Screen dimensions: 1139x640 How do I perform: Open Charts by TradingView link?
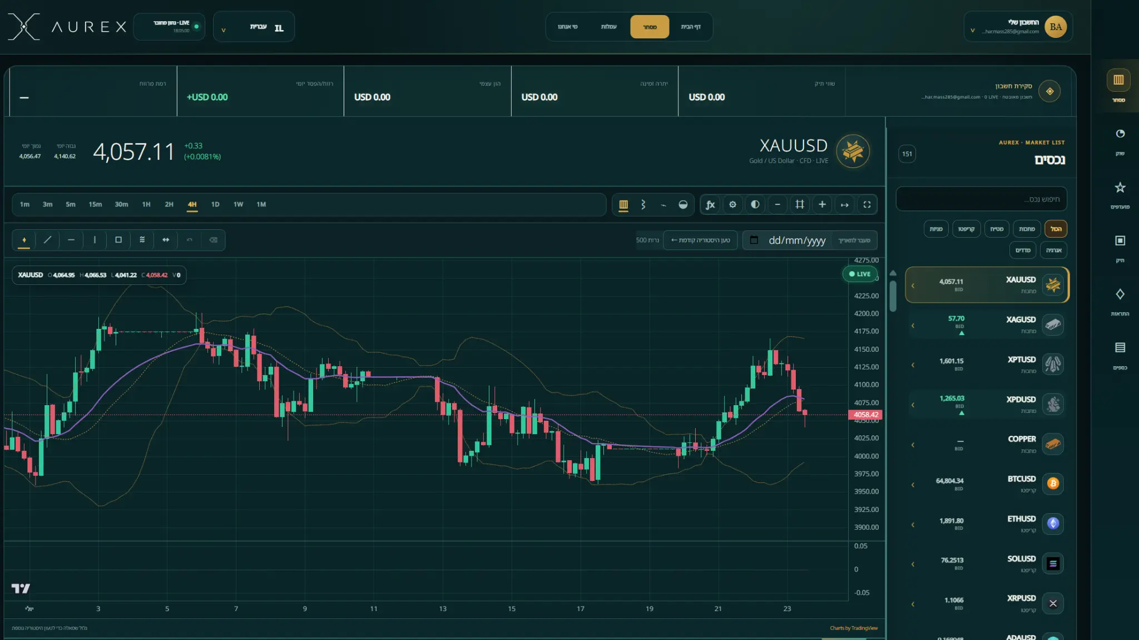click(x=854, y=628)
